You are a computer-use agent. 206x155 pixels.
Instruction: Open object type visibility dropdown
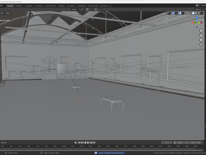coord(169,13)
